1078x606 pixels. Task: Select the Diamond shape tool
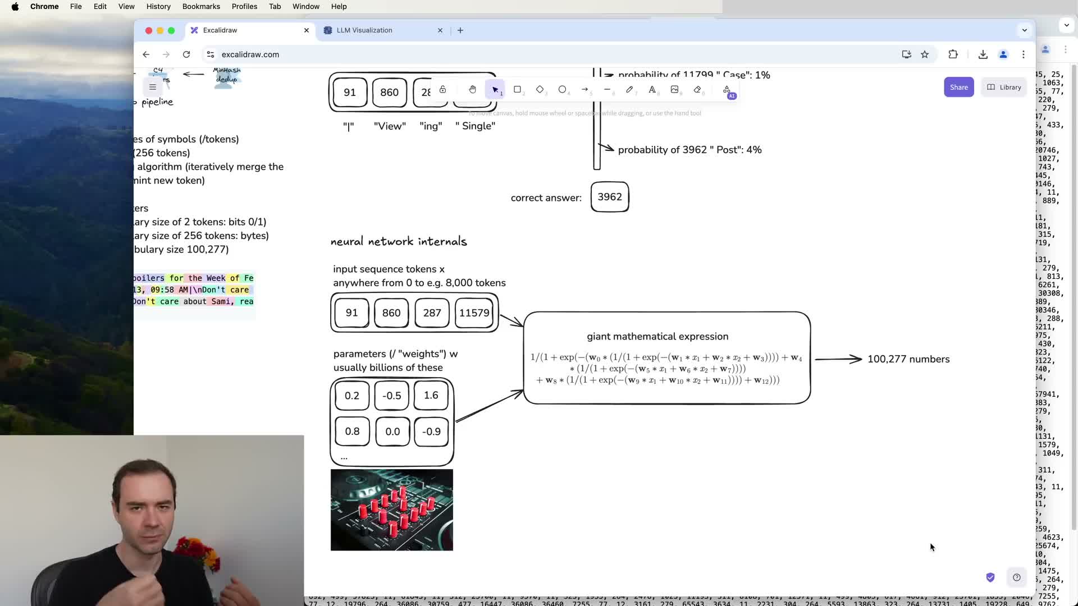540,90
